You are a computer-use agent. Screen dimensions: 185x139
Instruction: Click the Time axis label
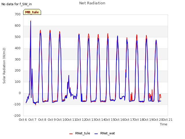[x=164, y=124]
